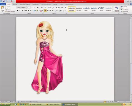The image size is (132, 106).
Task: Click the Cortar scissors command
Action: (x=8, y=7)
